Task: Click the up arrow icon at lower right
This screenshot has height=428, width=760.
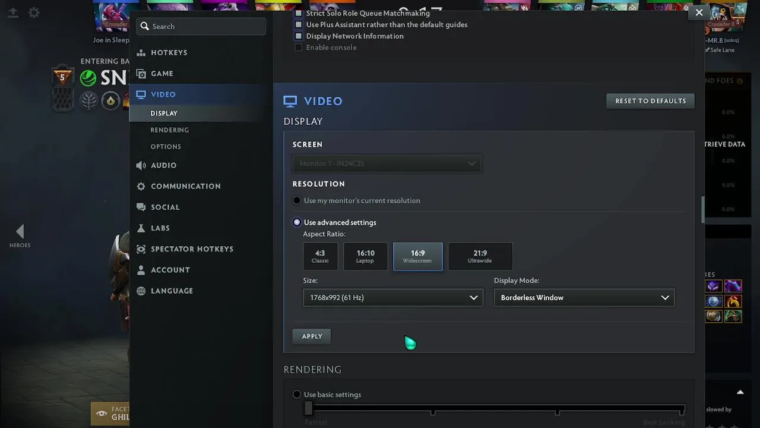Action: tap(740, 392)
